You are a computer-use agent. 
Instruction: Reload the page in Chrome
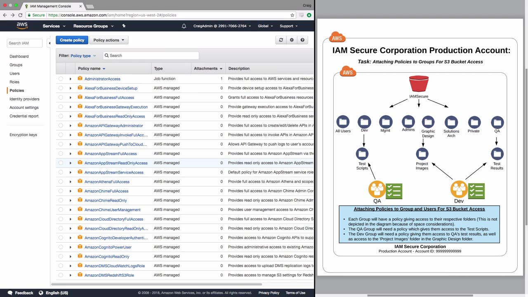pos(20,15)
